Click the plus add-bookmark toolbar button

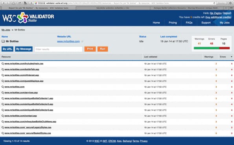pos(31,3)
